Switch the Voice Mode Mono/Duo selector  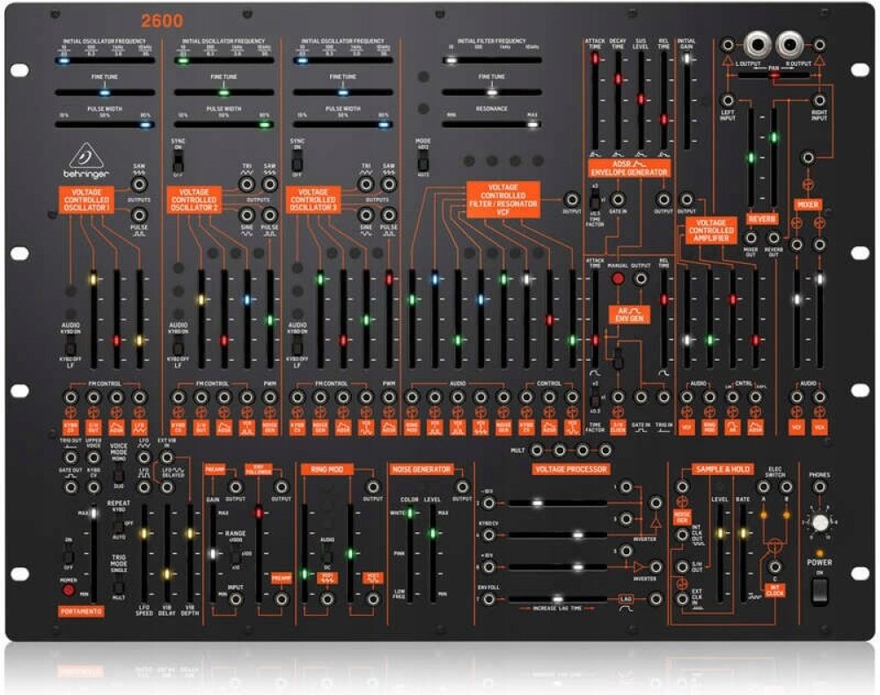pos(119,475)
